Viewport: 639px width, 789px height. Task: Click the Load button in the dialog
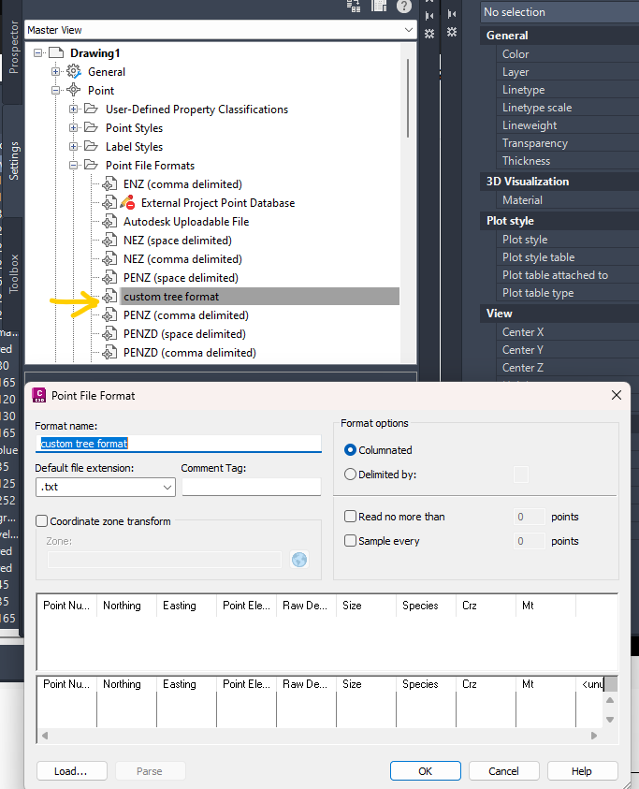[x=71, y=770]
